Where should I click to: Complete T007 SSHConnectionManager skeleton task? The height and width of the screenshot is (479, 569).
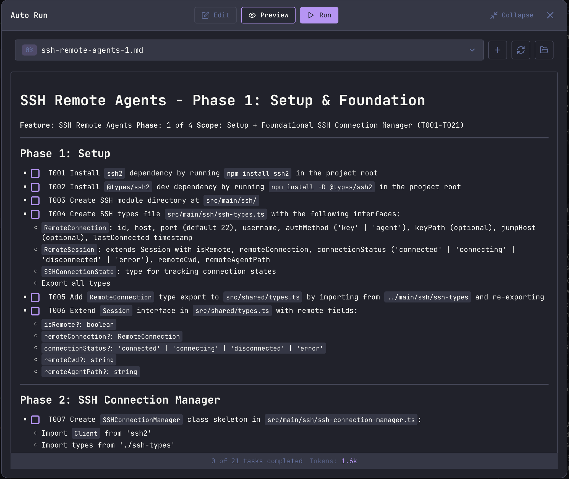click(35, 420)
